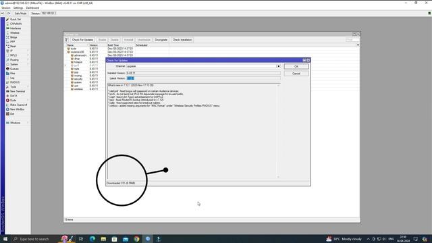Open RADIUS in the sidebar
This screenshot has height=243, width=432.
tap(15, 82)
